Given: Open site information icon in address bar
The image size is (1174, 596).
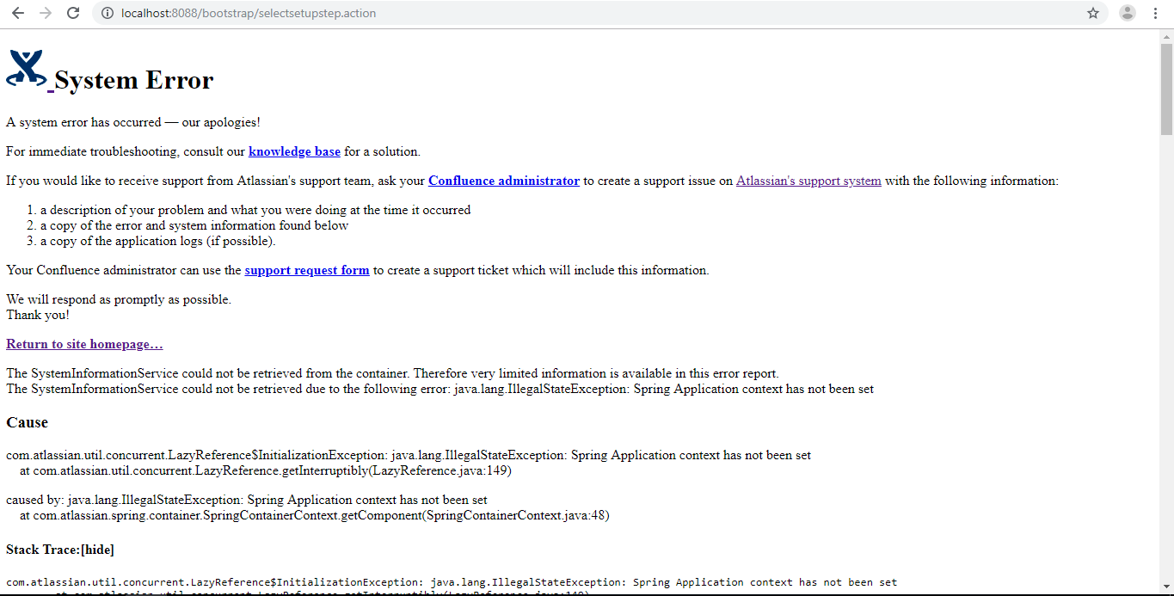Looking at the screenshot, I should click(107, 13).
